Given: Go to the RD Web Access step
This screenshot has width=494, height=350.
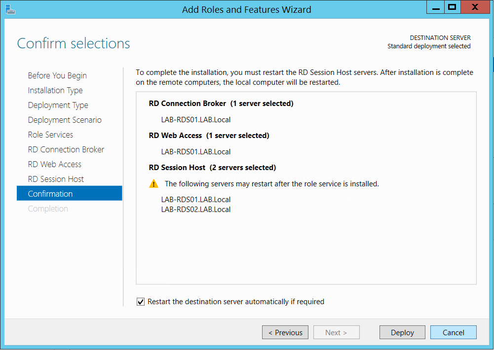Looking at the screenshot, I should pyautogui.click(x=55, y=164).
